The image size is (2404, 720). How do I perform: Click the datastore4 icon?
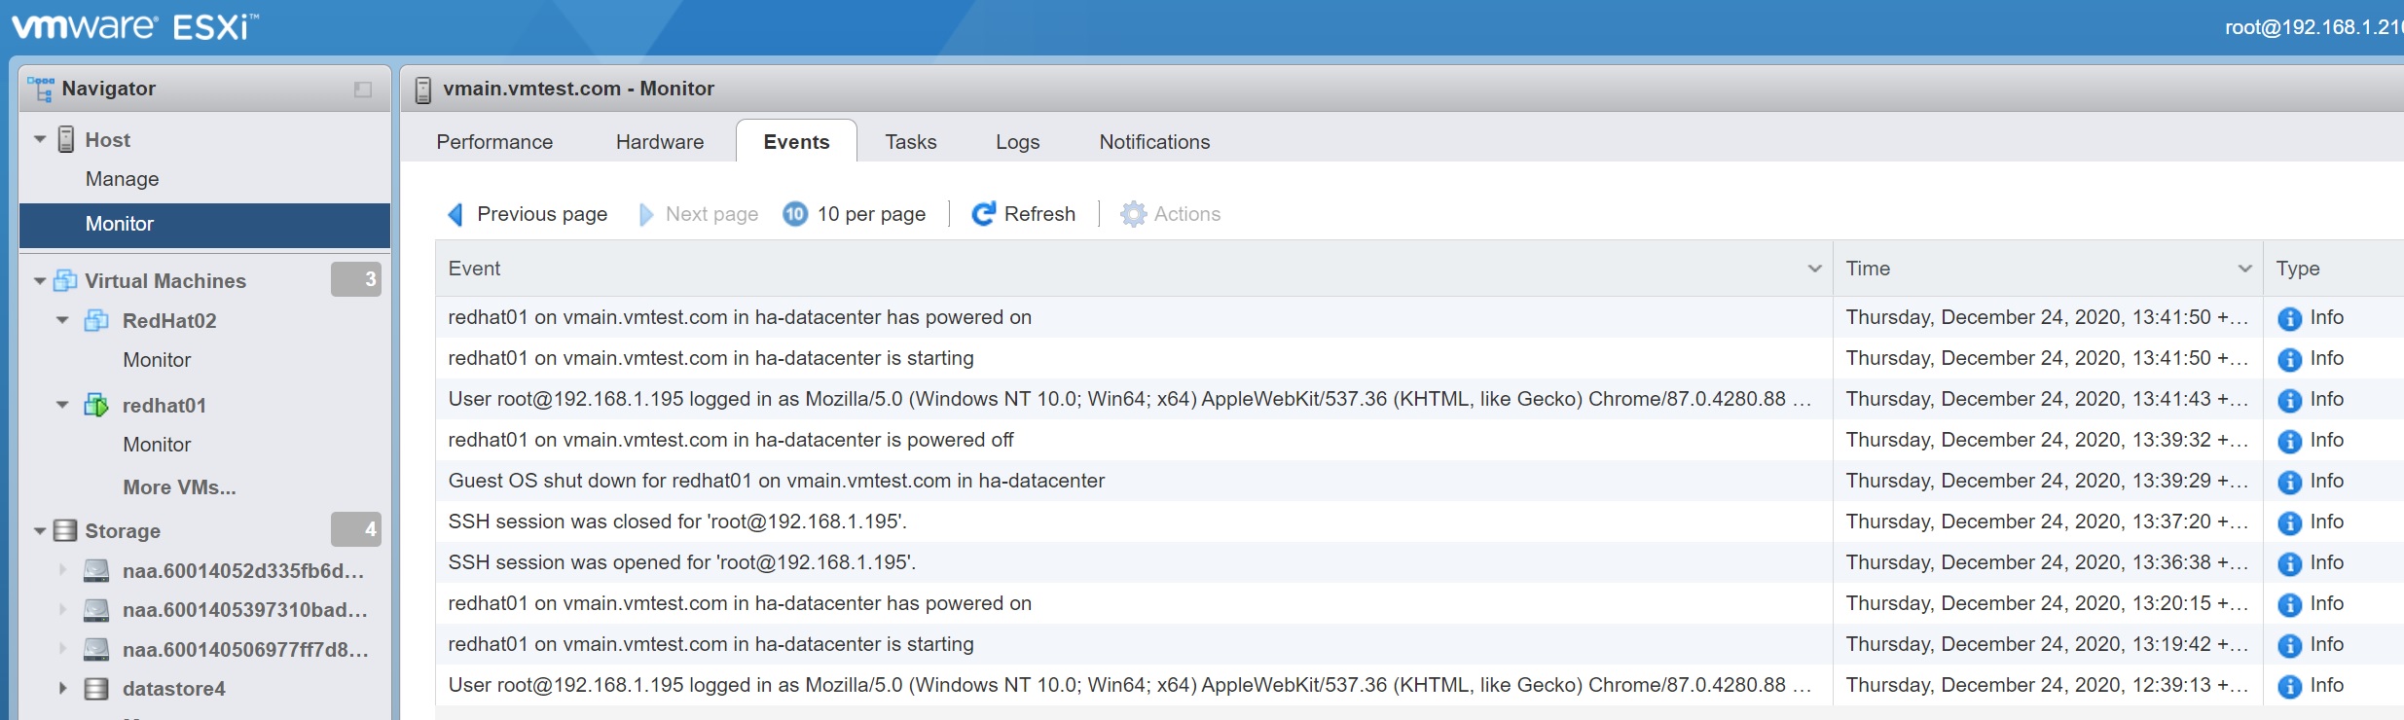[x=96, y=689]
